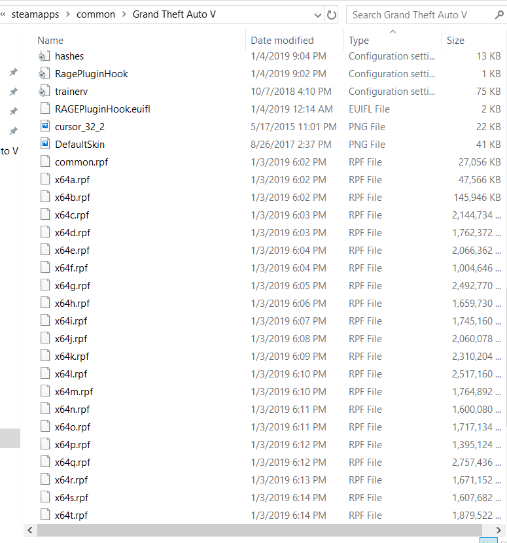This screenshot has height=543, width=507.
Task: Click the cursor_32_2 PNG image icon
Action: pyautogui.click(x=45, y=126)
